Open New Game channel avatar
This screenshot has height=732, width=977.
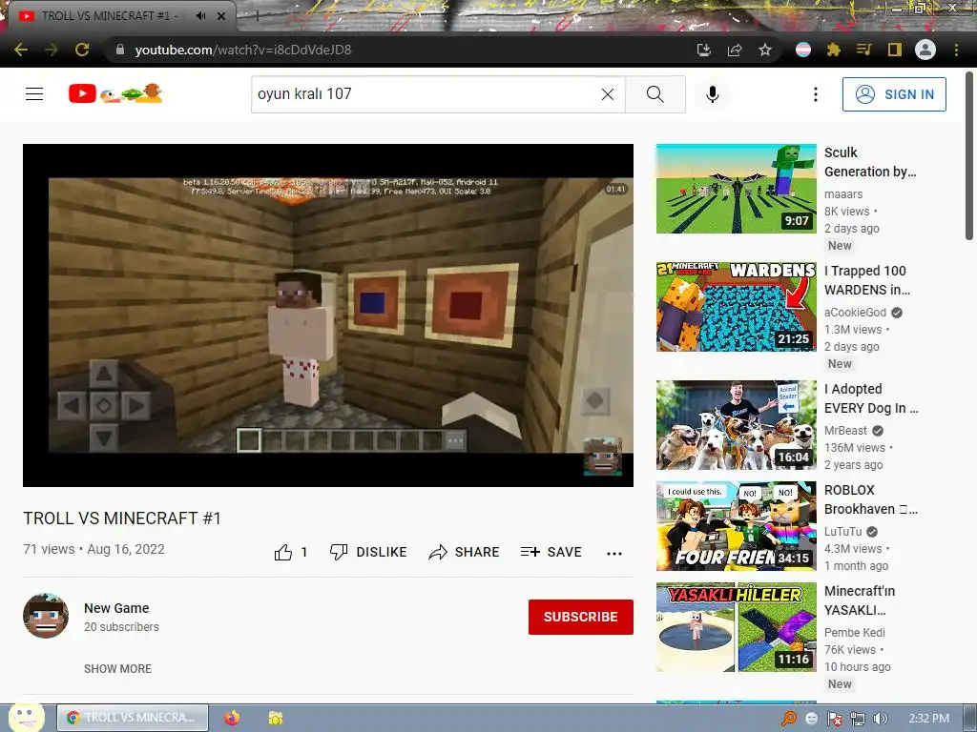pos(46,616)
